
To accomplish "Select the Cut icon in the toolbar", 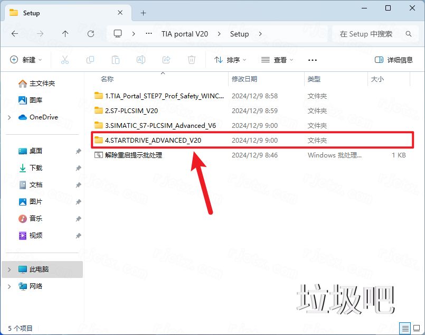I will 65,59.
